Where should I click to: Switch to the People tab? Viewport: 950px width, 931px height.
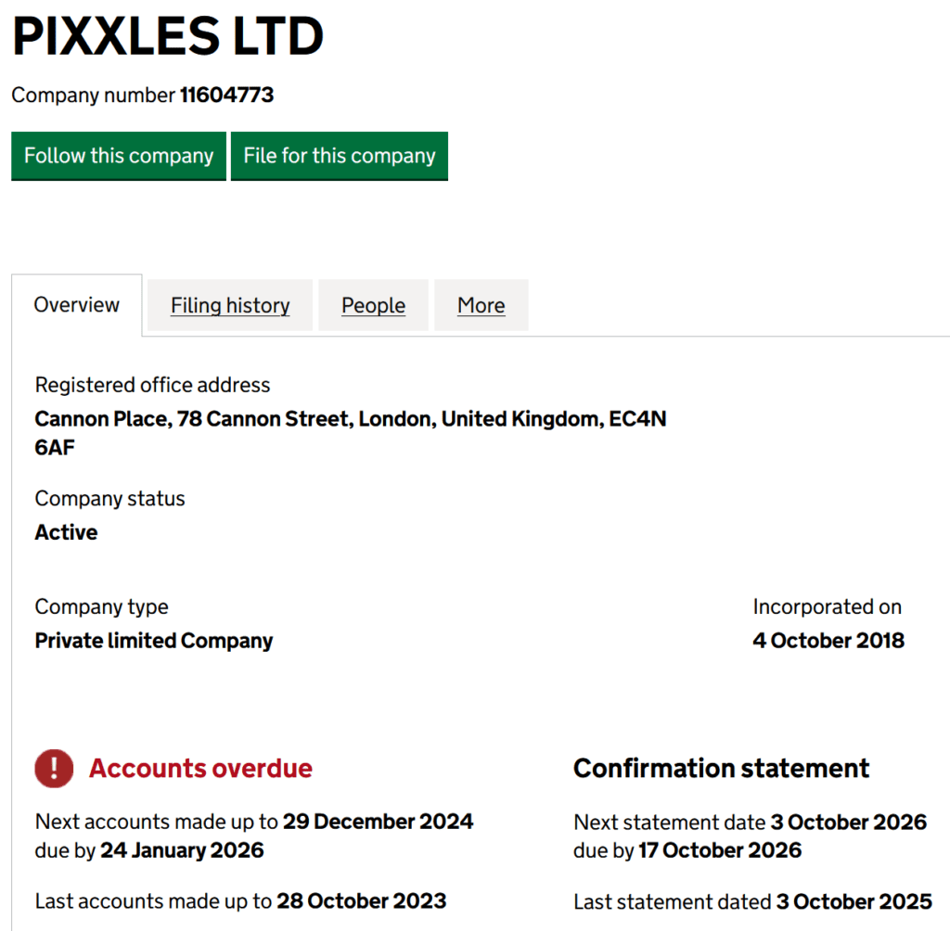pos(373,305)
